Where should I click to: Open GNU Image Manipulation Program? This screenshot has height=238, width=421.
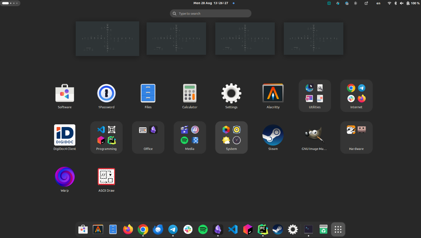(x=314, y=134)
